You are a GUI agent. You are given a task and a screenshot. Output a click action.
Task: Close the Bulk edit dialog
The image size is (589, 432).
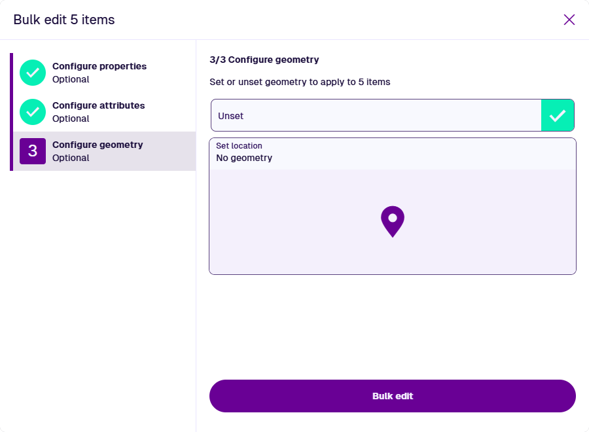click(x=569, y=20)
